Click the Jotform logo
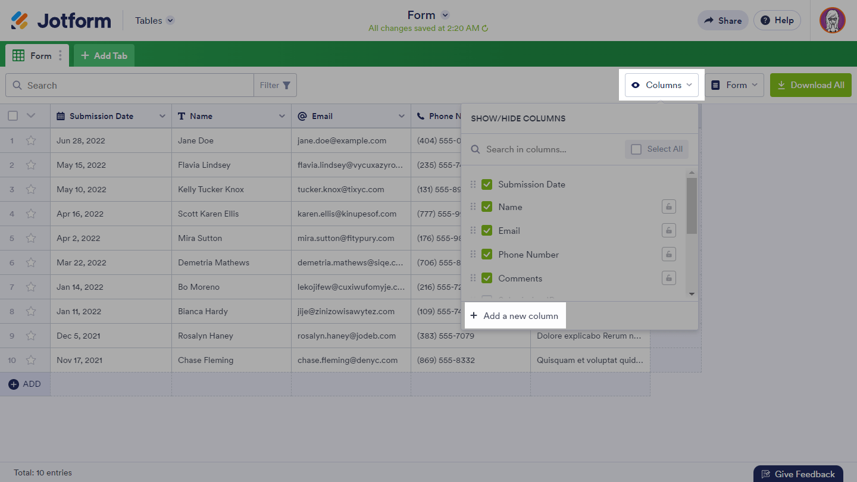This screenshot has height=482, width=857. pos(61,21)
